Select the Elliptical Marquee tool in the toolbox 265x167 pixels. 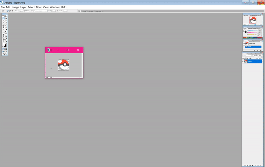coord(3,19)
